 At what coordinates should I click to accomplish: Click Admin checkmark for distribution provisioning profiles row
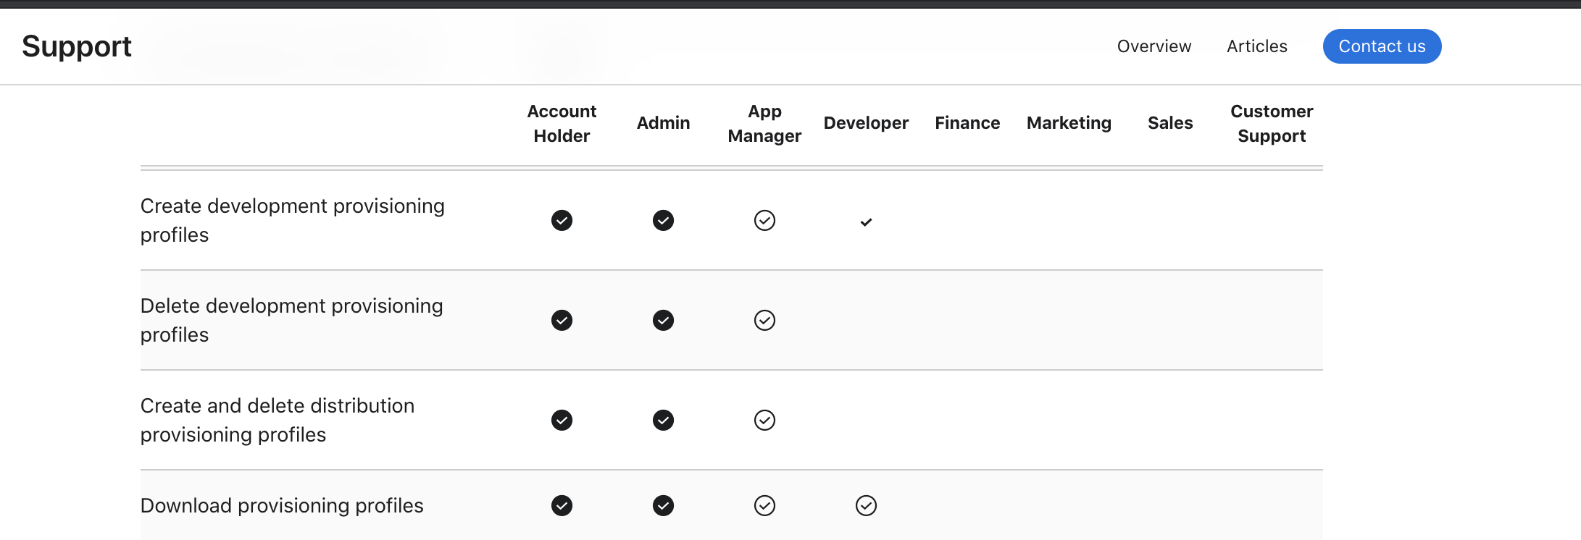pos(663,420)
